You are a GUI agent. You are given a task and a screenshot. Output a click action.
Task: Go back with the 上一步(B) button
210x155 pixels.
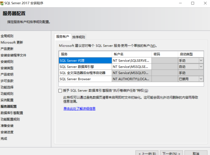pos(147,153)
